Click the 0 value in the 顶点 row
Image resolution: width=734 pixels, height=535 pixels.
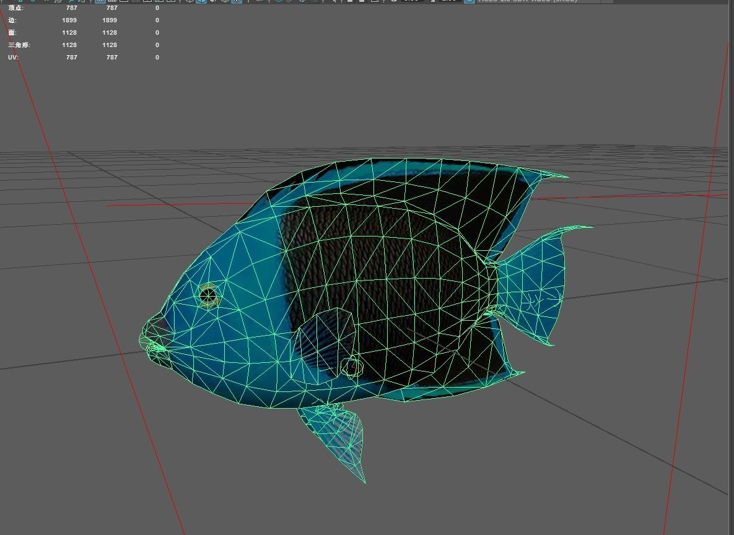(157, 8)
